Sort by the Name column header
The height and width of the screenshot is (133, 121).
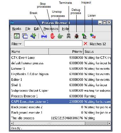[x=29, y=52]
